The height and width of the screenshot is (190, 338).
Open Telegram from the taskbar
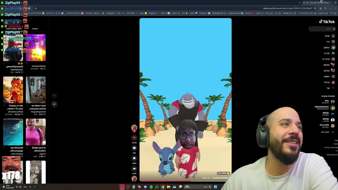pos(139,187)
